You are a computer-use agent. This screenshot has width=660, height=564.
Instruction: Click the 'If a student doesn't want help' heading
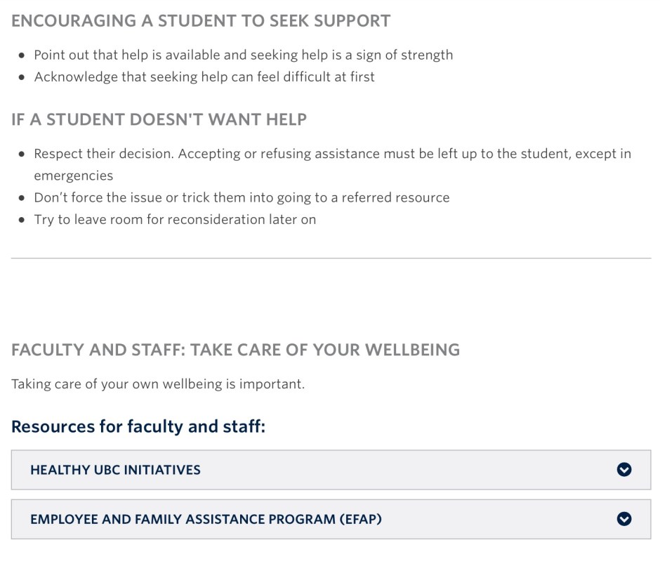(159, 119)
